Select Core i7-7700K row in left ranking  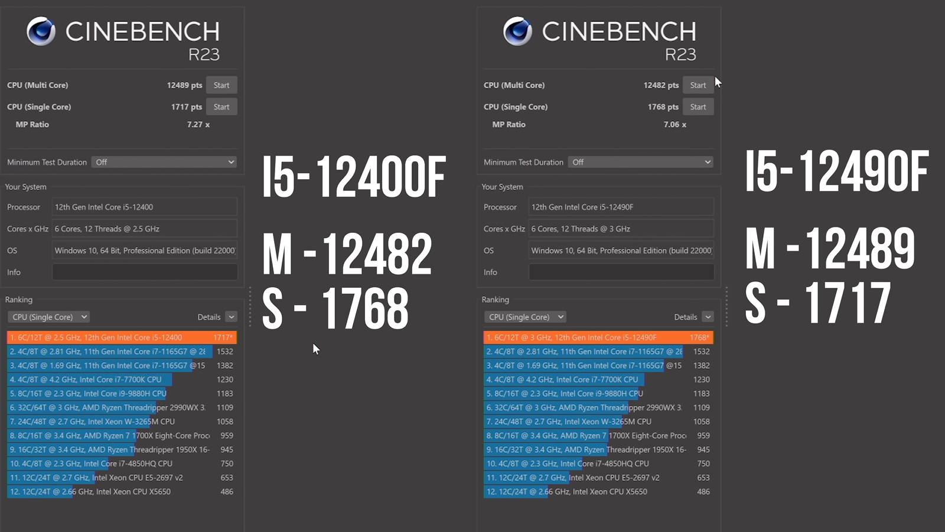tap(122, 379)
